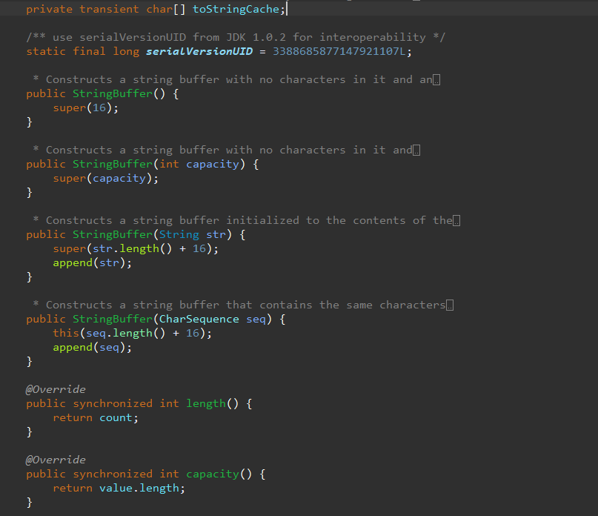Expand folded comment ending 'in it and'
598x516 pixels.
(x=416, y=150)
